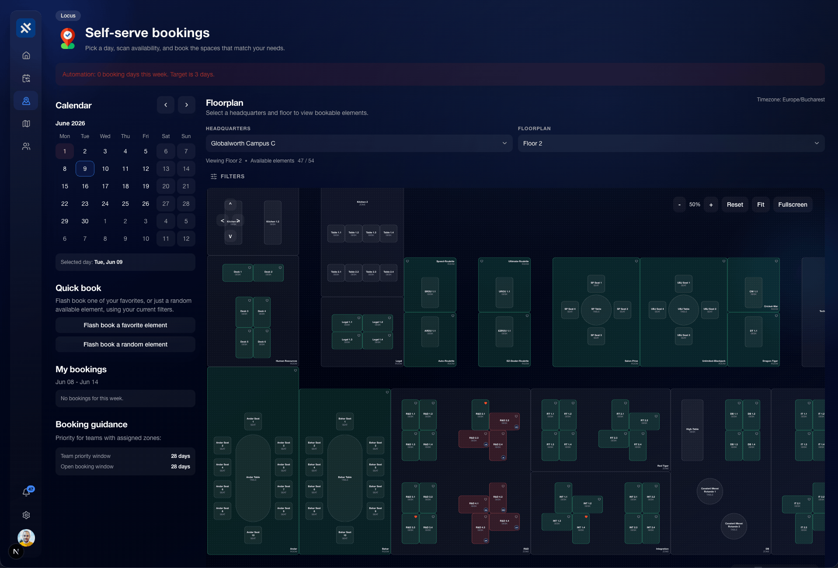
Task: Open the settings gear icon
Action: pos(26,515)
